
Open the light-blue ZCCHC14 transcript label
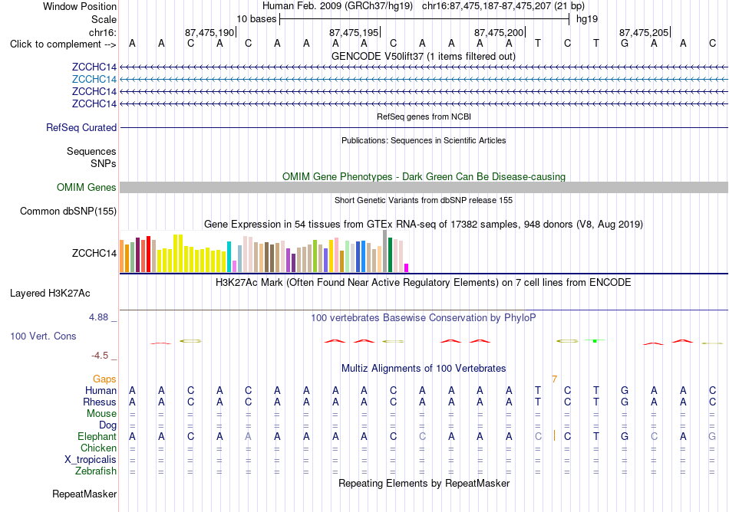94,79
